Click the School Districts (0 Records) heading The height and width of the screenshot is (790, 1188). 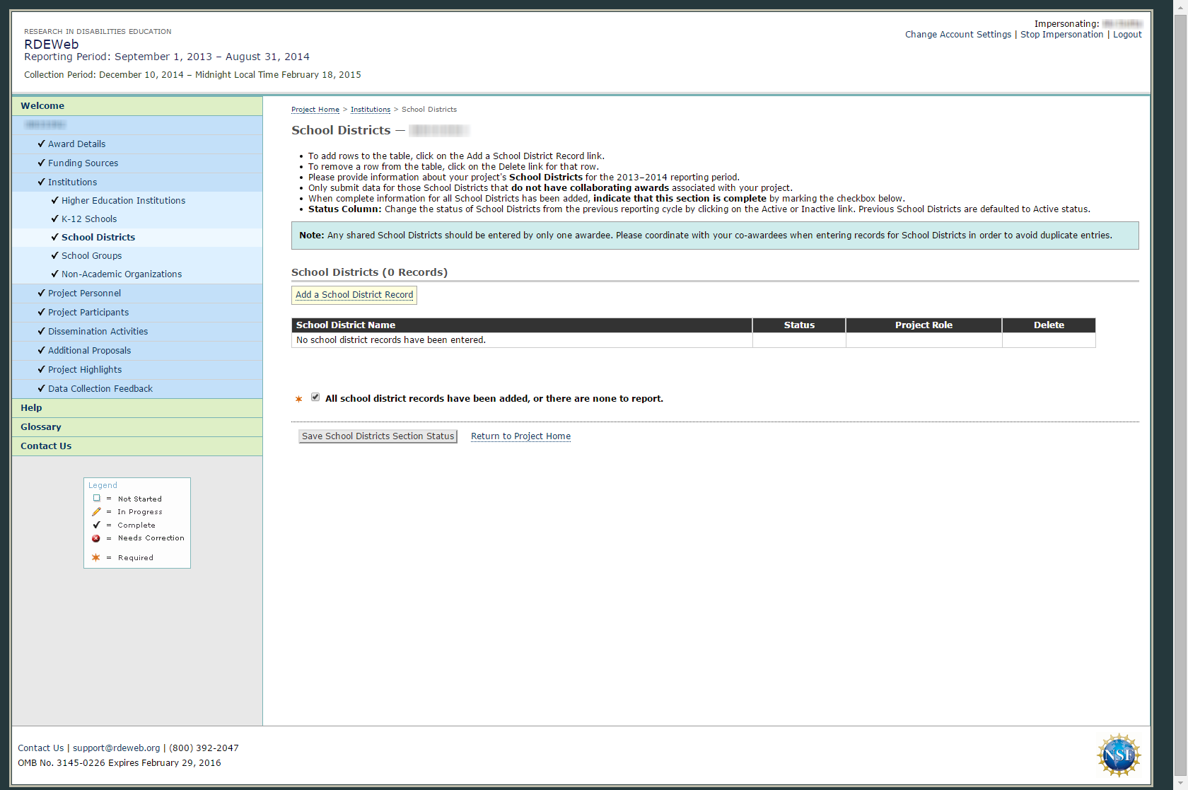(x=369, y=272)
